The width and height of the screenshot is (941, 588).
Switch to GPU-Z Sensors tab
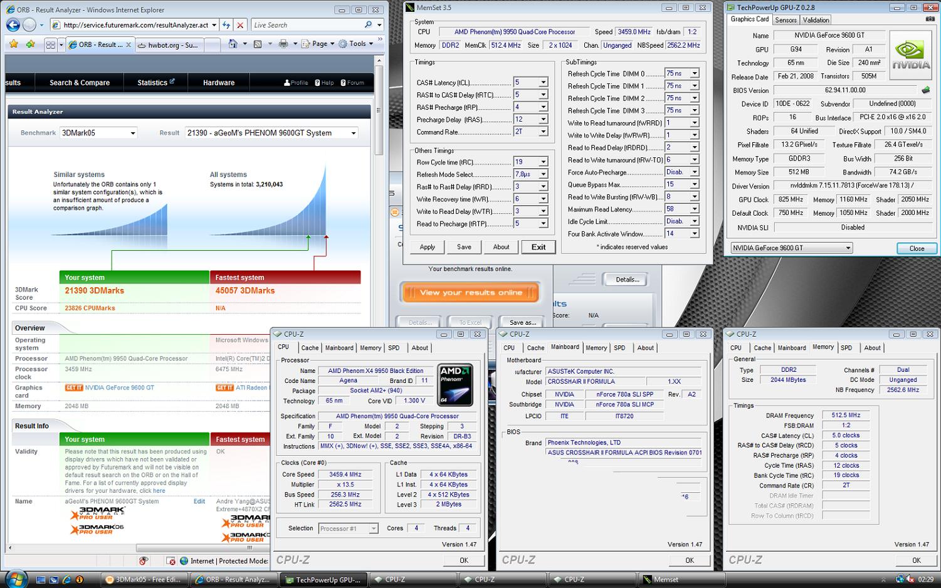(786, 20)
